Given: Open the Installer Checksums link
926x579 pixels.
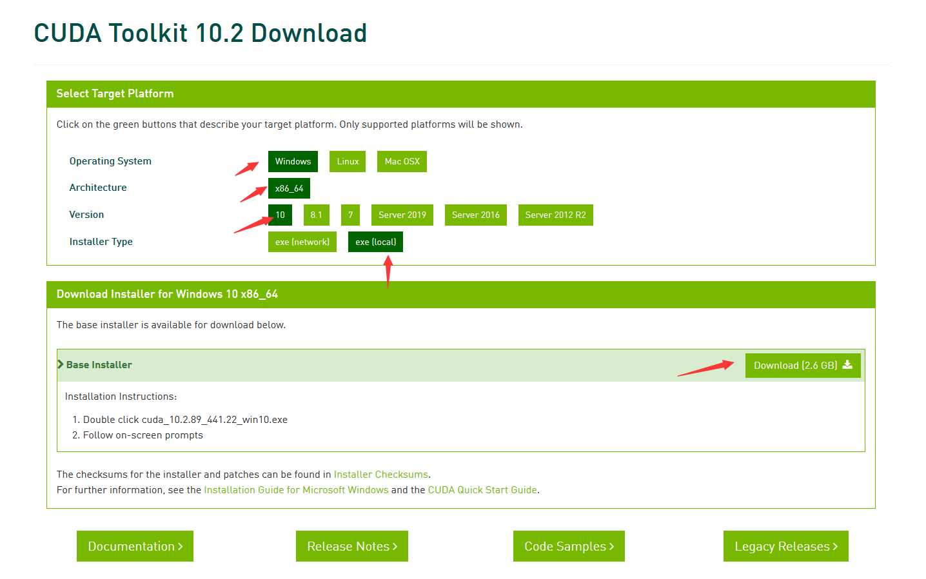Looking at the screenshot, I should [380, 475].
